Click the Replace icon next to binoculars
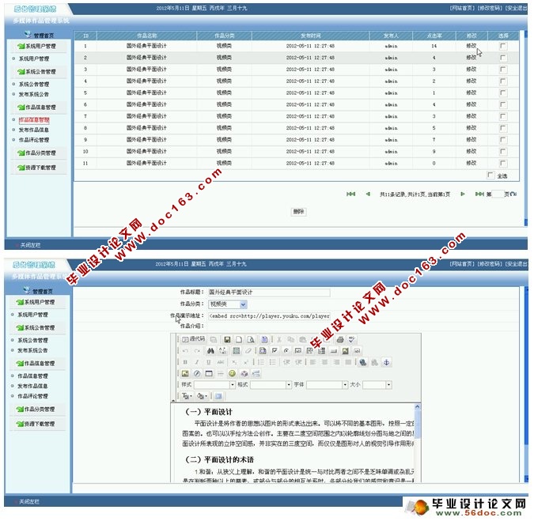Image resolution: width=534 pixels, height=521 pixels. coord(222,350)
